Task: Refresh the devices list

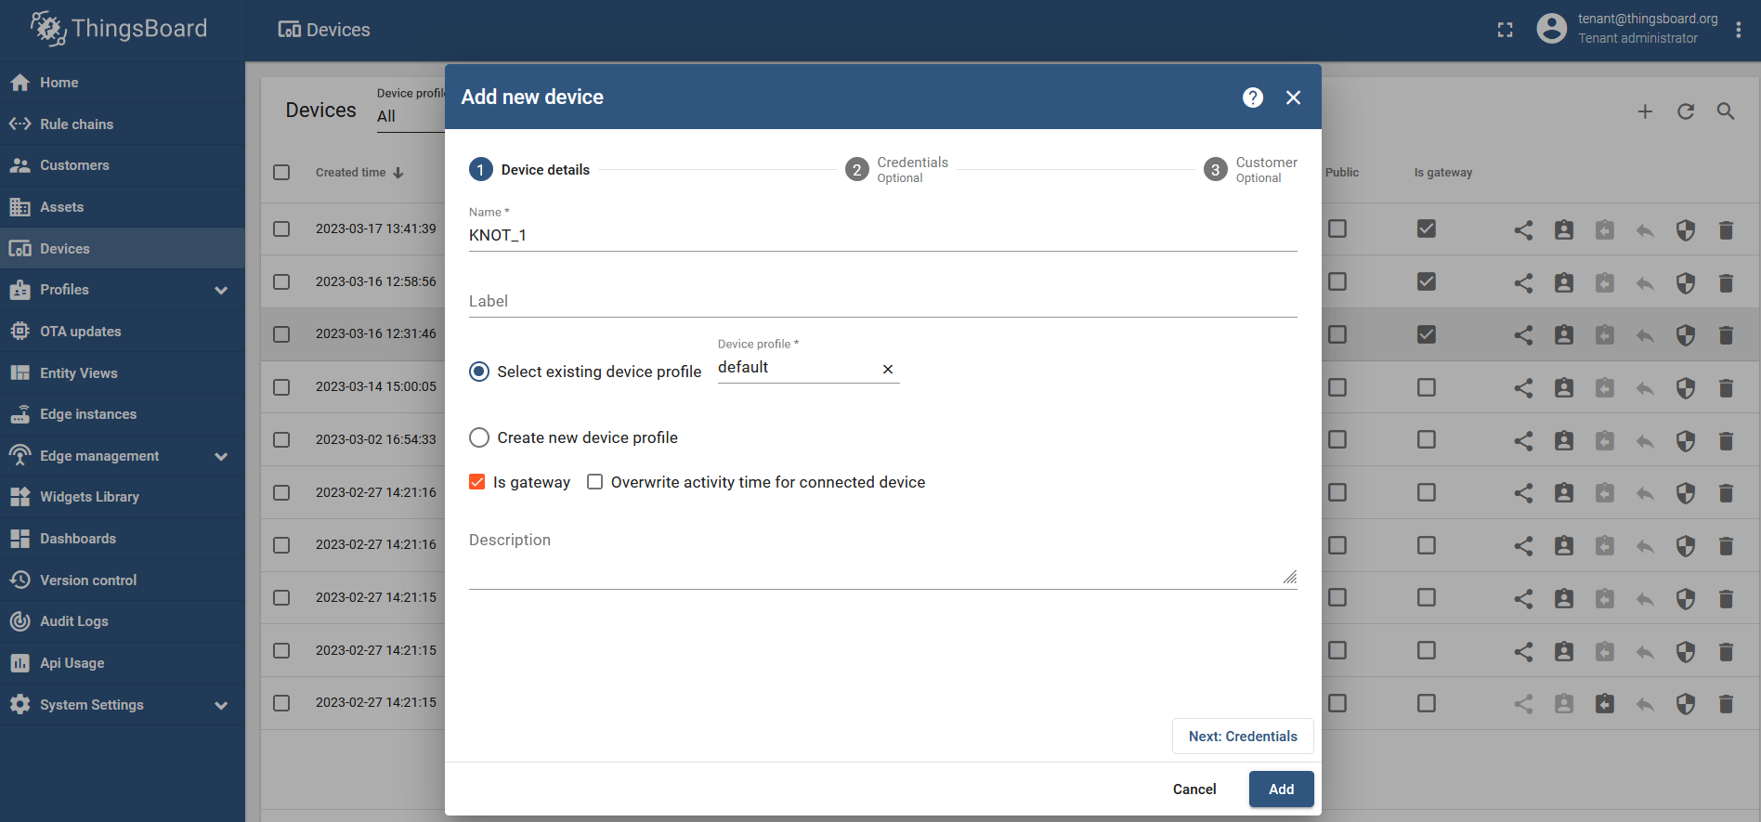Action: pos(1686,111)
